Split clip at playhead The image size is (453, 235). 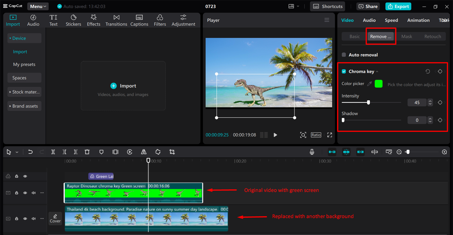pos(53,152)
